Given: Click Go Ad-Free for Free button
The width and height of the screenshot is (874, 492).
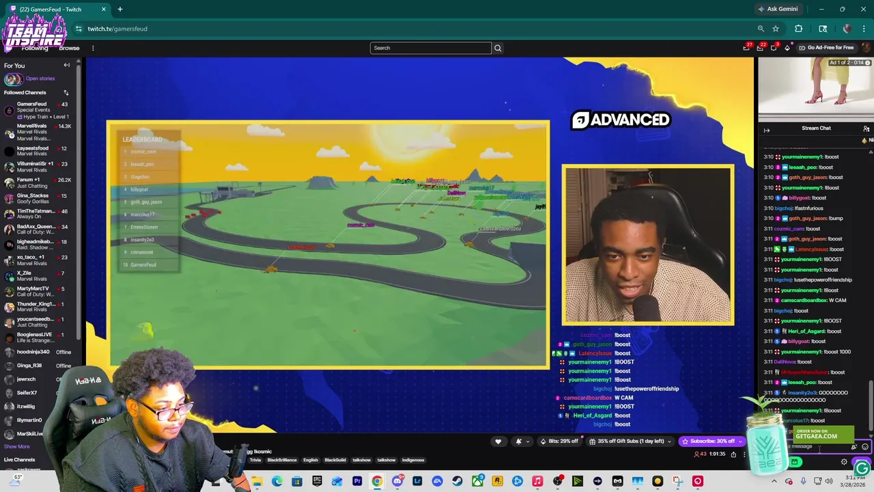Looking at the screenshot, I should point(826,48).
